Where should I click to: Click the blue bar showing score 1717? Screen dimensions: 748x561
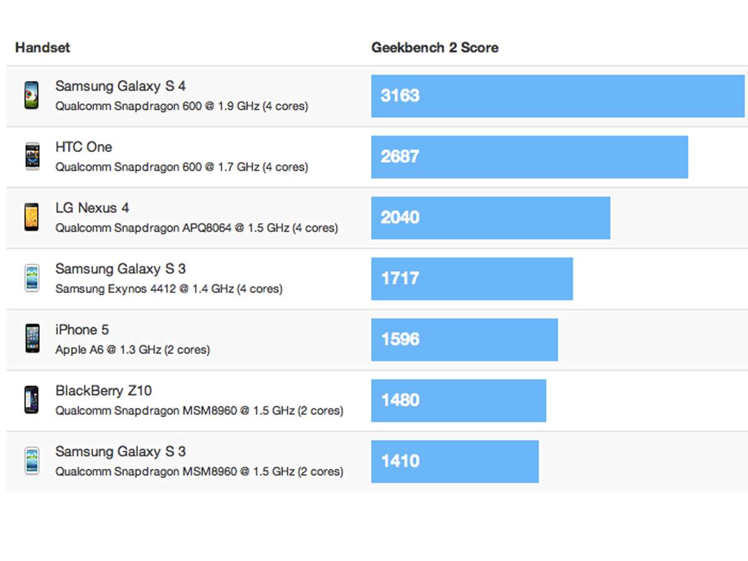tap(471, 278)
